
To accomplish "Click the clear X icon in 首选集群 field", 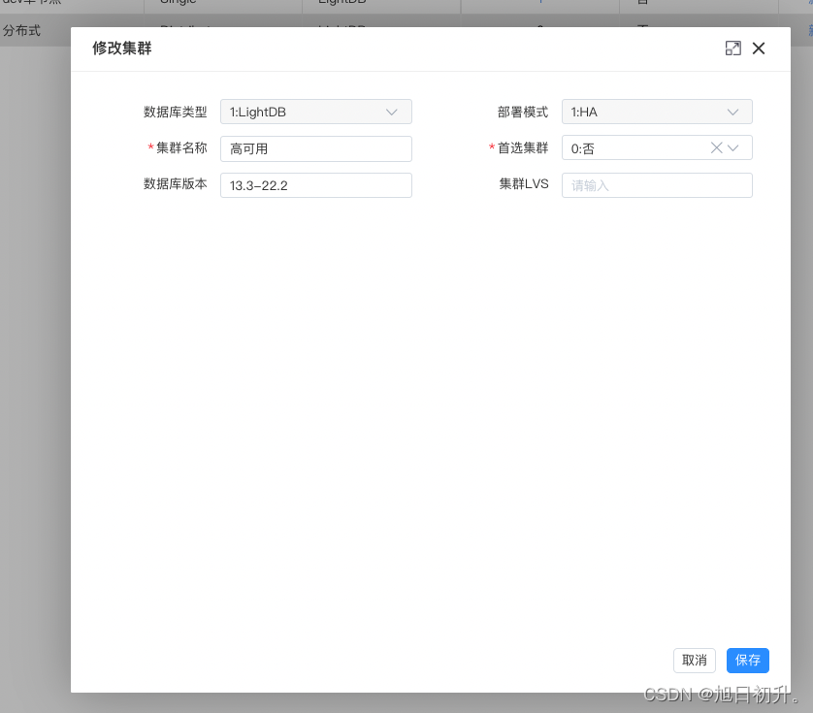I will point(715,147).
